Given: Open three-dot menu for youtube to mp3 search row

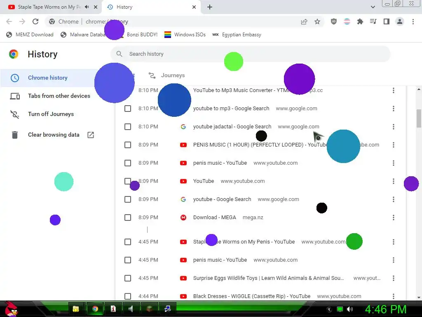Looking at the screenshot, I should tap(394, 109).
